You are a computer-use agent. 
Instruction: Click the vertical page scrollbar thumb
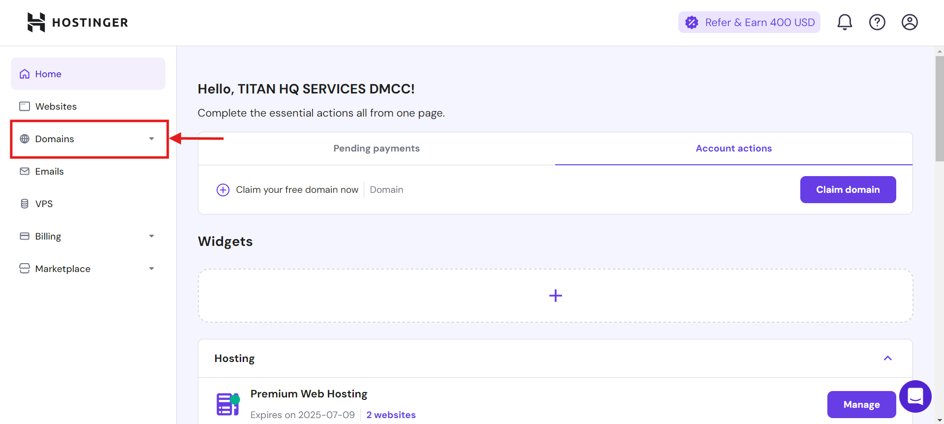pos(940,108)
